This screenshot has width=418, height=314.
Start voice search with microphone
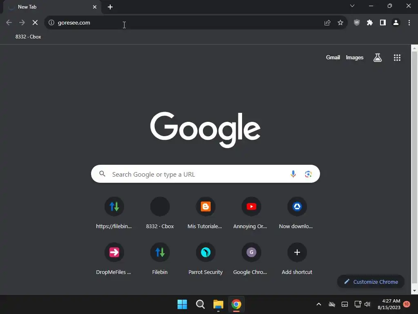(293, 174)
